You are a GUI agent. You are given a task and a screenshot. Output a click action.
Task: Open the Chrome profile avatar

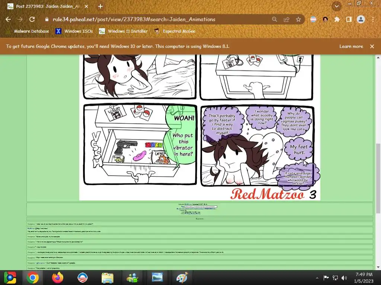click(x=361, y=19)
